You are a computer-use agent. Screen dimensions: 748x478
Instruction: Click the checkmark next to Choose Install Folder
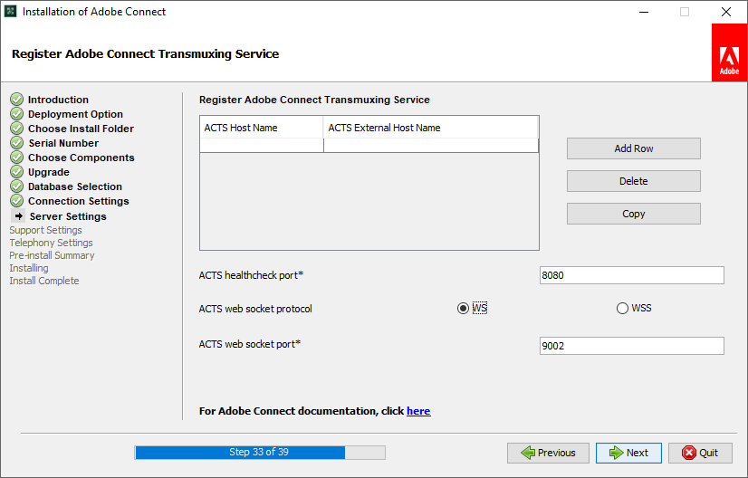pyautogui.click(x=16, y=129)
